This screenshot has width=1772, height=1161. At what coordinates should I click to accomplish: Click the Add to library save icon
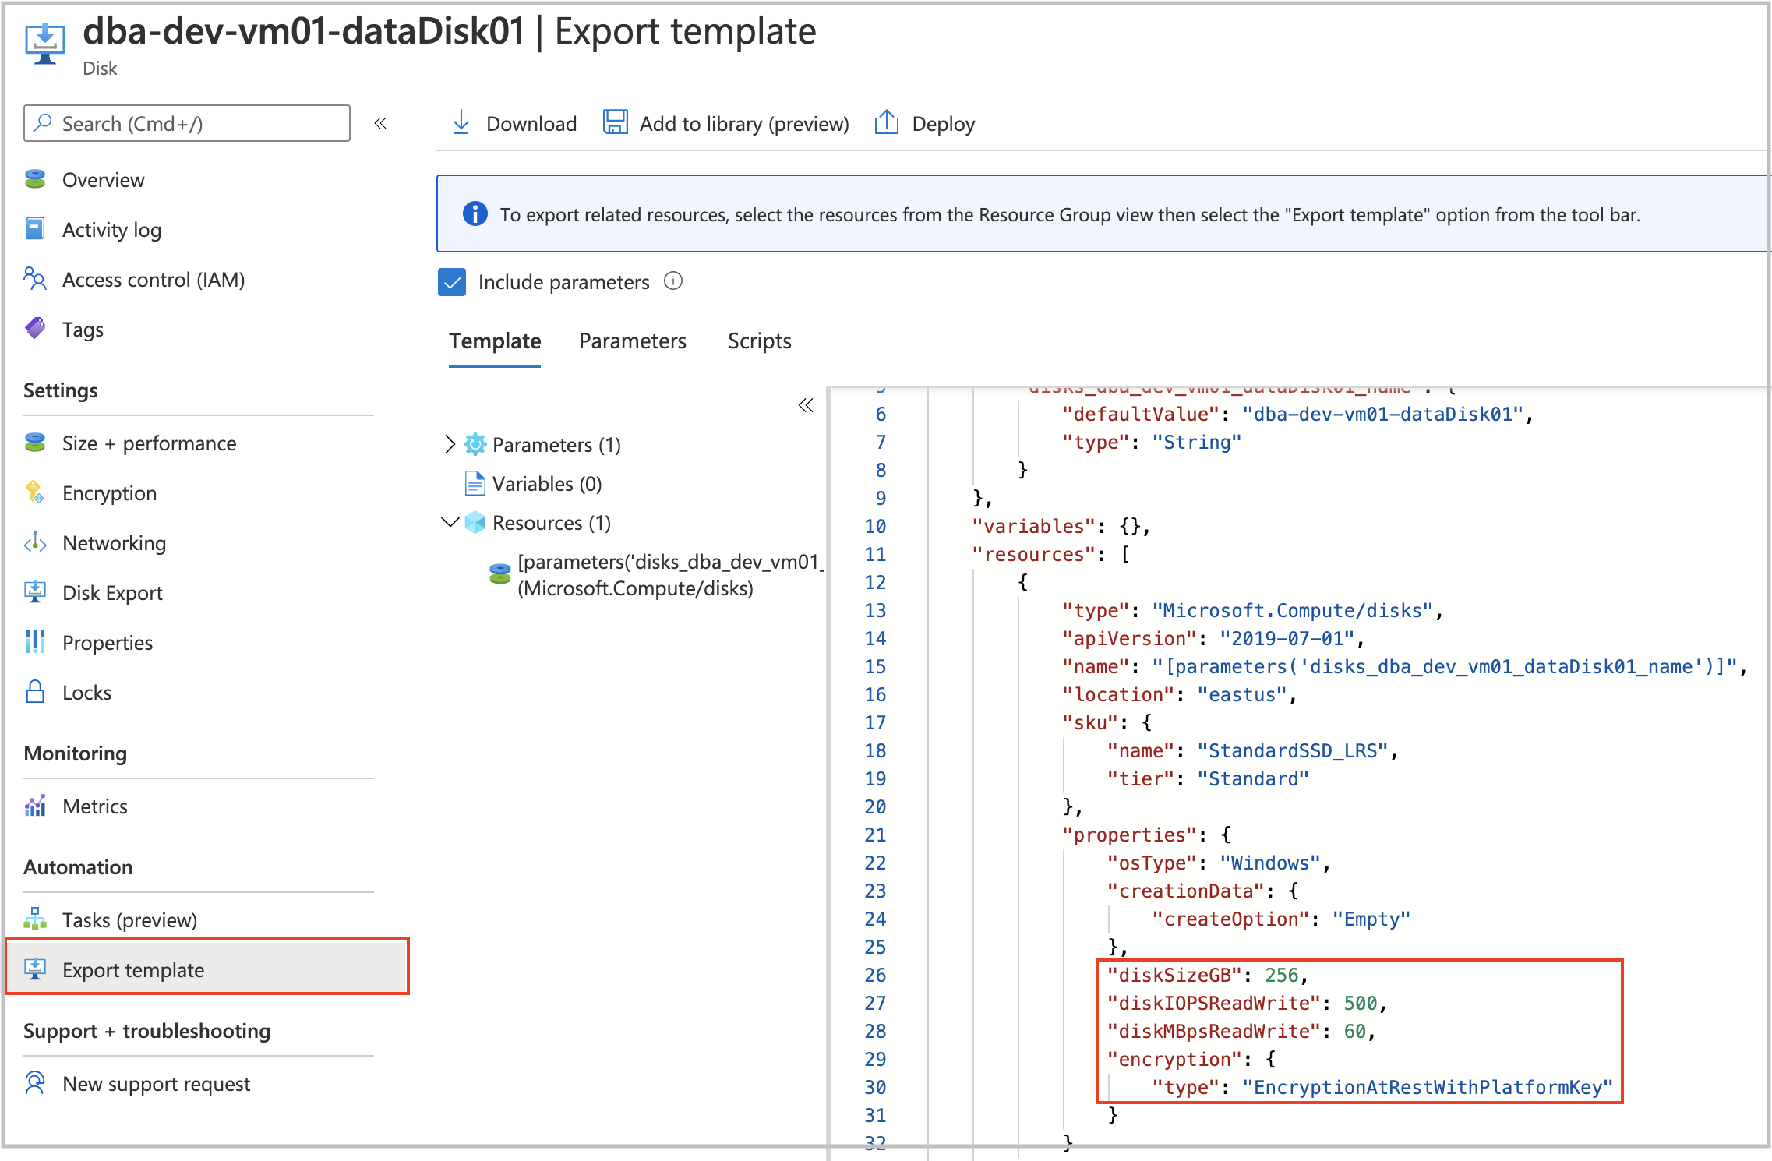click(x=615, y=122)
